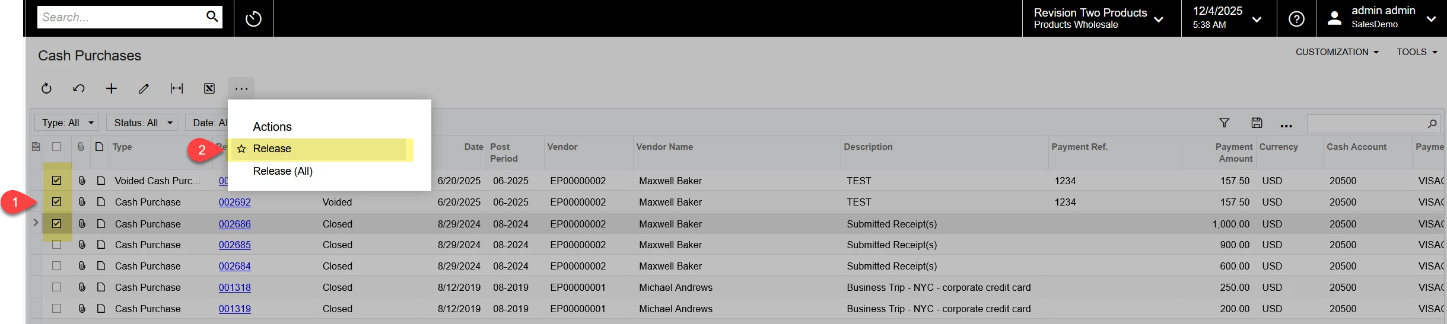Open reference link 001318
The image size is (1447, 324).
tap(234, 287)
